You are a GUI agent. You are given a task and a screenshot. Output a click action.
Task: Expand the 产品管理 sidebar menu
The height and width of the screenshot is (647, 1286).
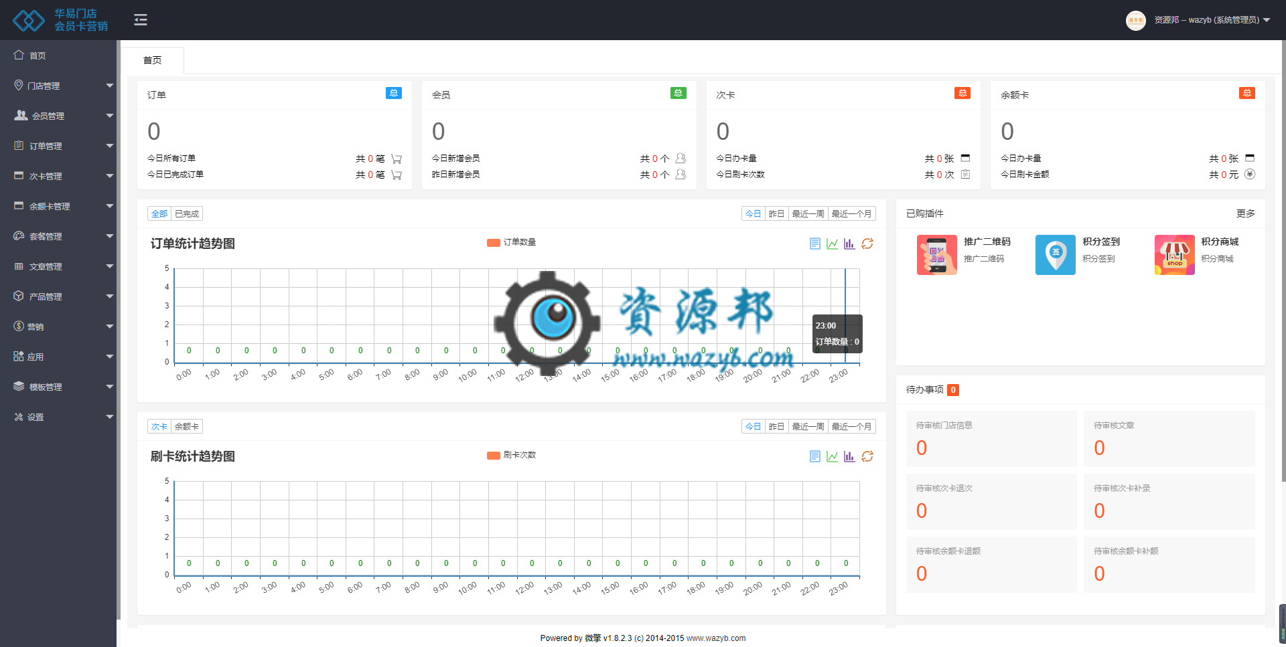[58, 296]
